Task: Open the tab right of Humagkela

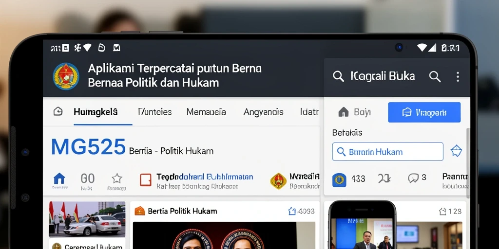Action: [155, 112]
